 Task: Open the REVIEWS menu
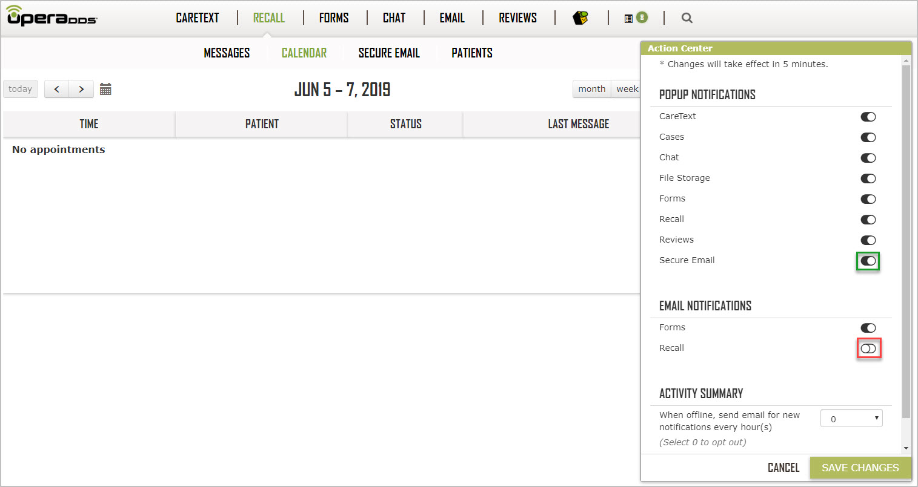pyautogui.click(x=518, y=18)
